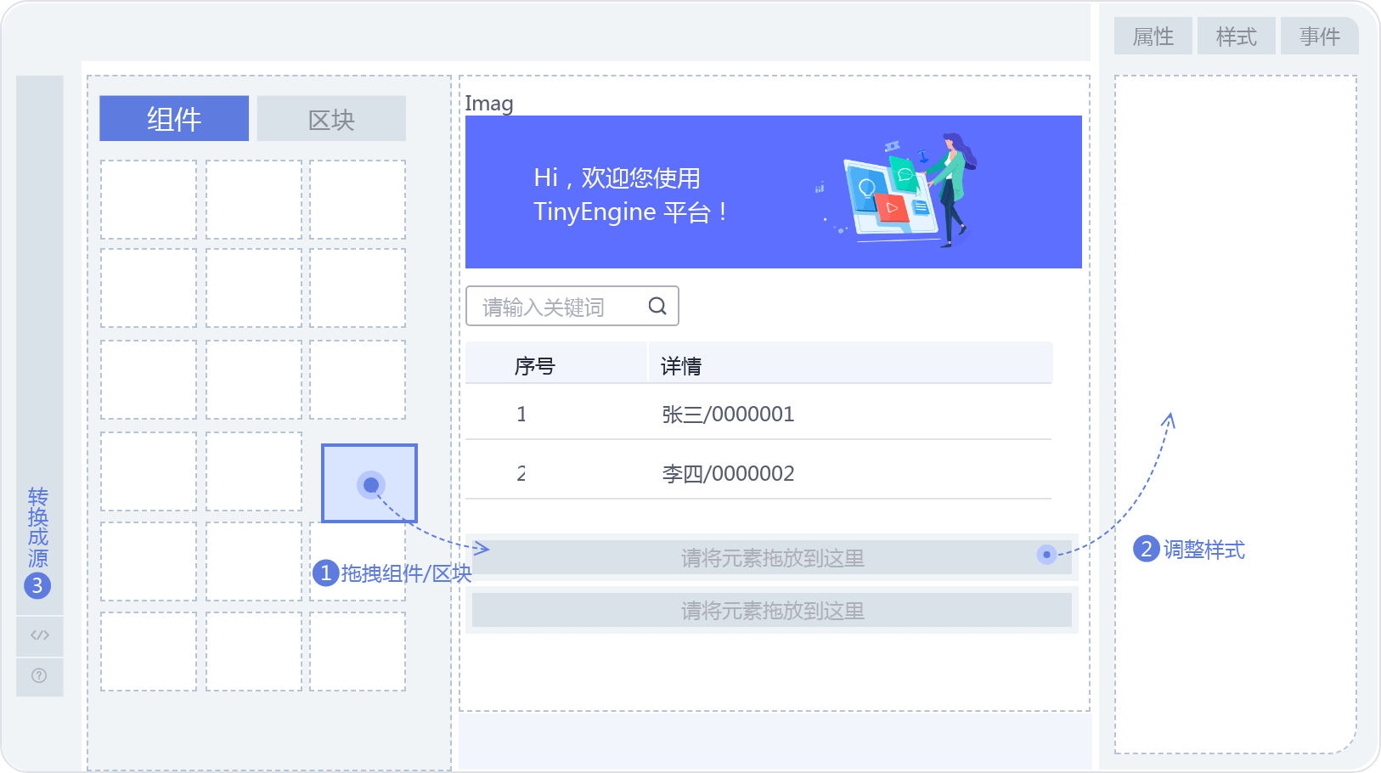Click the 序号 column header
Screen dimensions: 1381x773
click(x=535, y=366)
